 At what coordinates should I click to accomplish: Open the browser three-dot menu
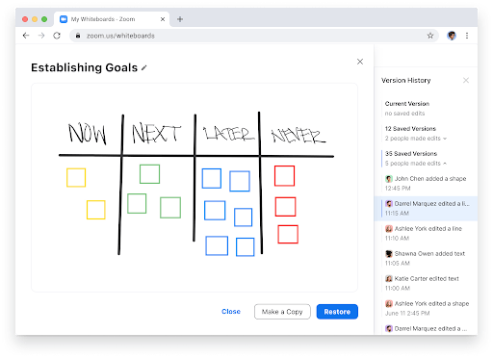(467, 36)
